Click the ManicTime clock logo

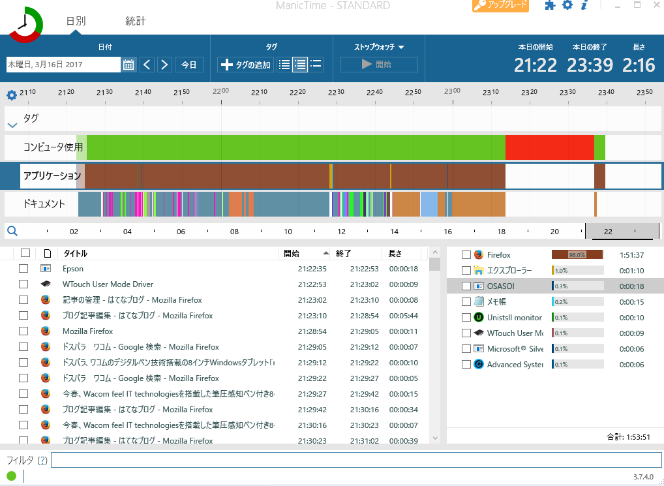26,24
